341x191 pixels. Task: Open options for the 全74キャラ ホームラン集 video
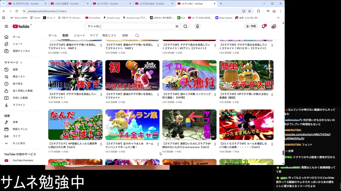(x=158, y=144)
